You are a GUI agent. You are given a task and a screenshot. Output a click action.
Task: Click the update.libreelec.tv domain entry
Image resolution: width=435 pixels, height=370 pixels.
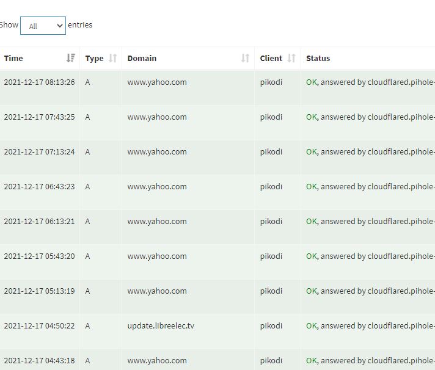pyautogui.click(x=161, y=326)
